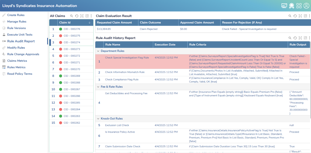Viewport: 311px width, 153px height.
Task: Refresh the All Claims panel
Action: point(77,16)
